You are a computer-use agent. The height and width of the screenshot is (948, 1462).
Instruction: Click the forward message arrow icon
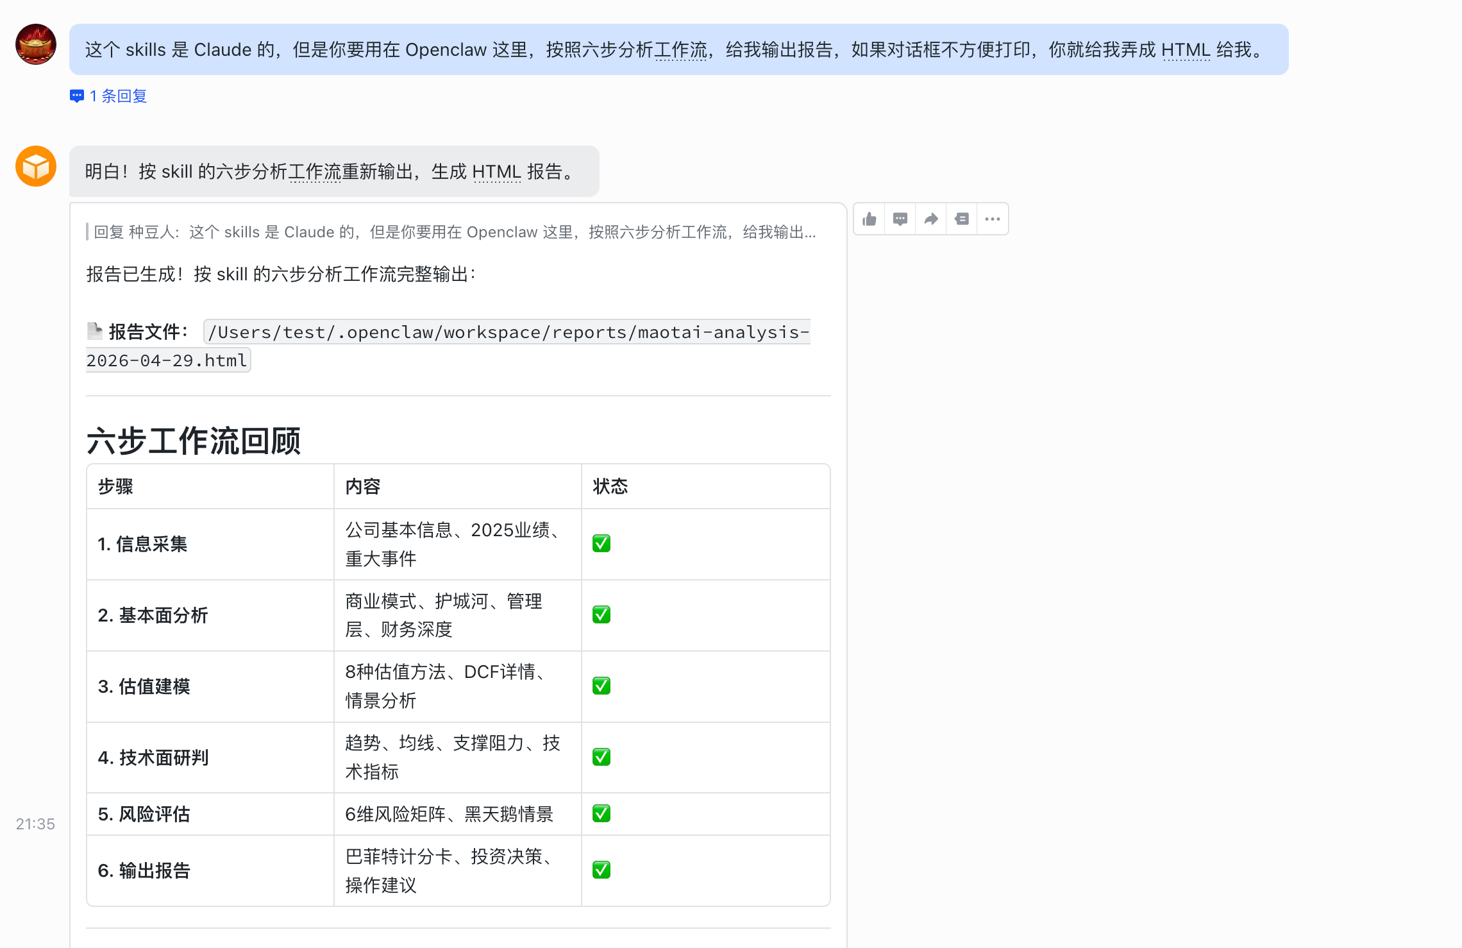point(931,219)
